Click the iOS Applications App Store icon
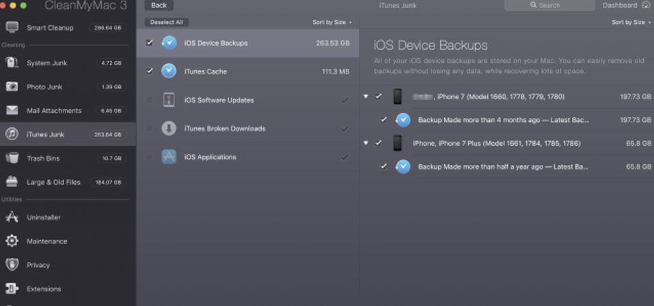The width and height of the screenshot is (654, 306). coord(169,157)
